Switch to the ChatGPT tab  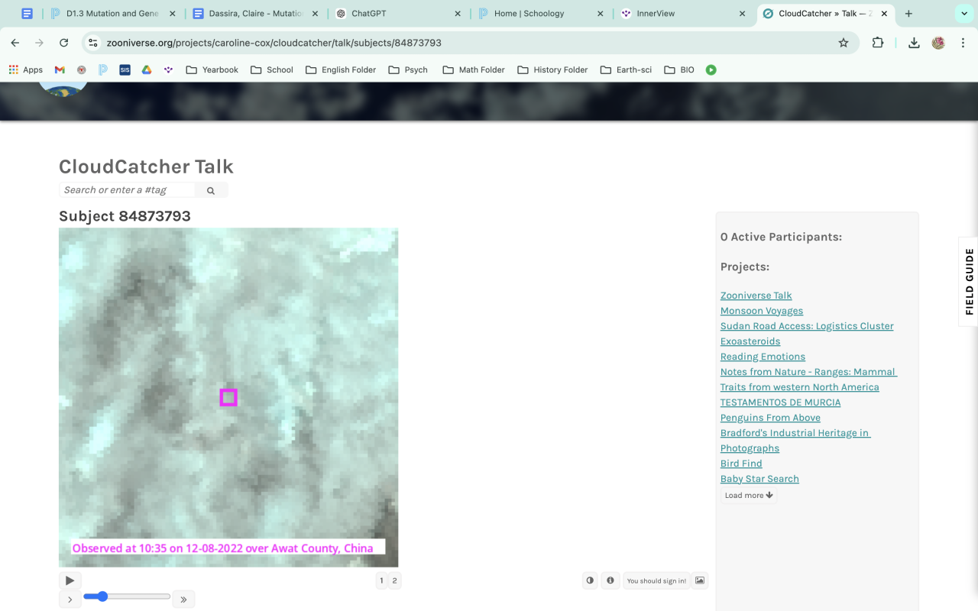click(x=399, y=14)
